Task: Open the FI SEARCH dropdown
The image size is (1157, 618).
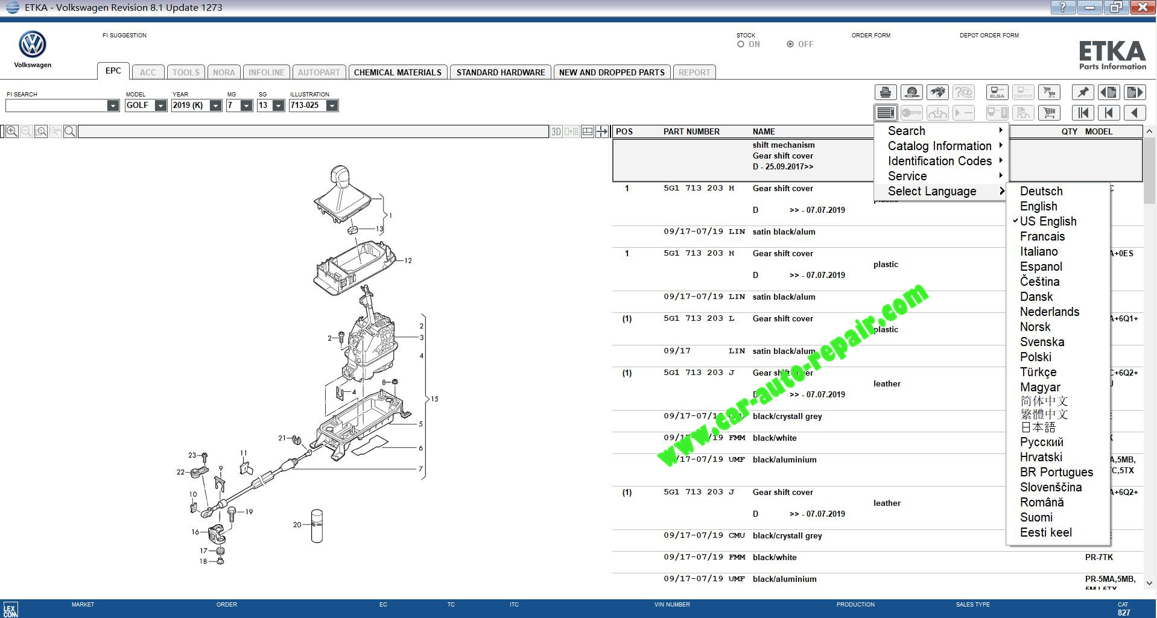Action: (x=113, y=106)
